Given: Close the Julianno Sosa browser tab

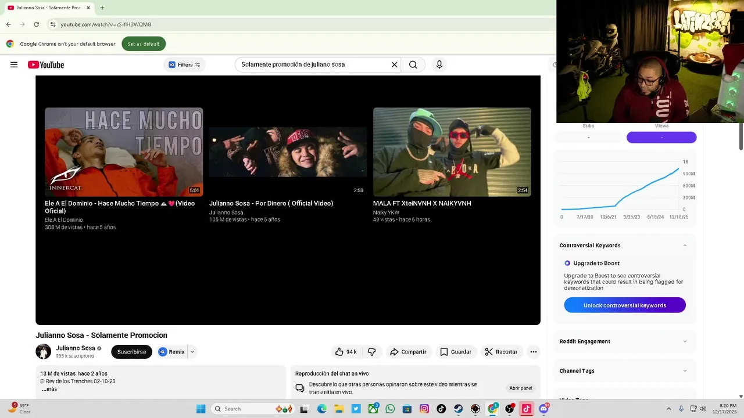Looking at the screenshot, I should (88, 8).
